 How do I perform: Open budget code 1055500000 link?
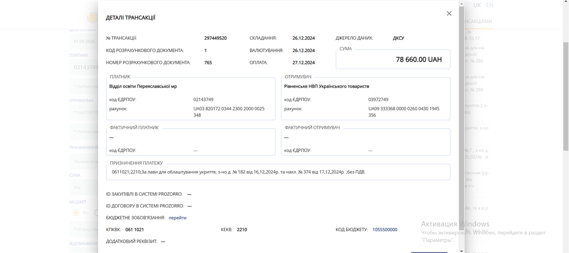coord(385,230)
